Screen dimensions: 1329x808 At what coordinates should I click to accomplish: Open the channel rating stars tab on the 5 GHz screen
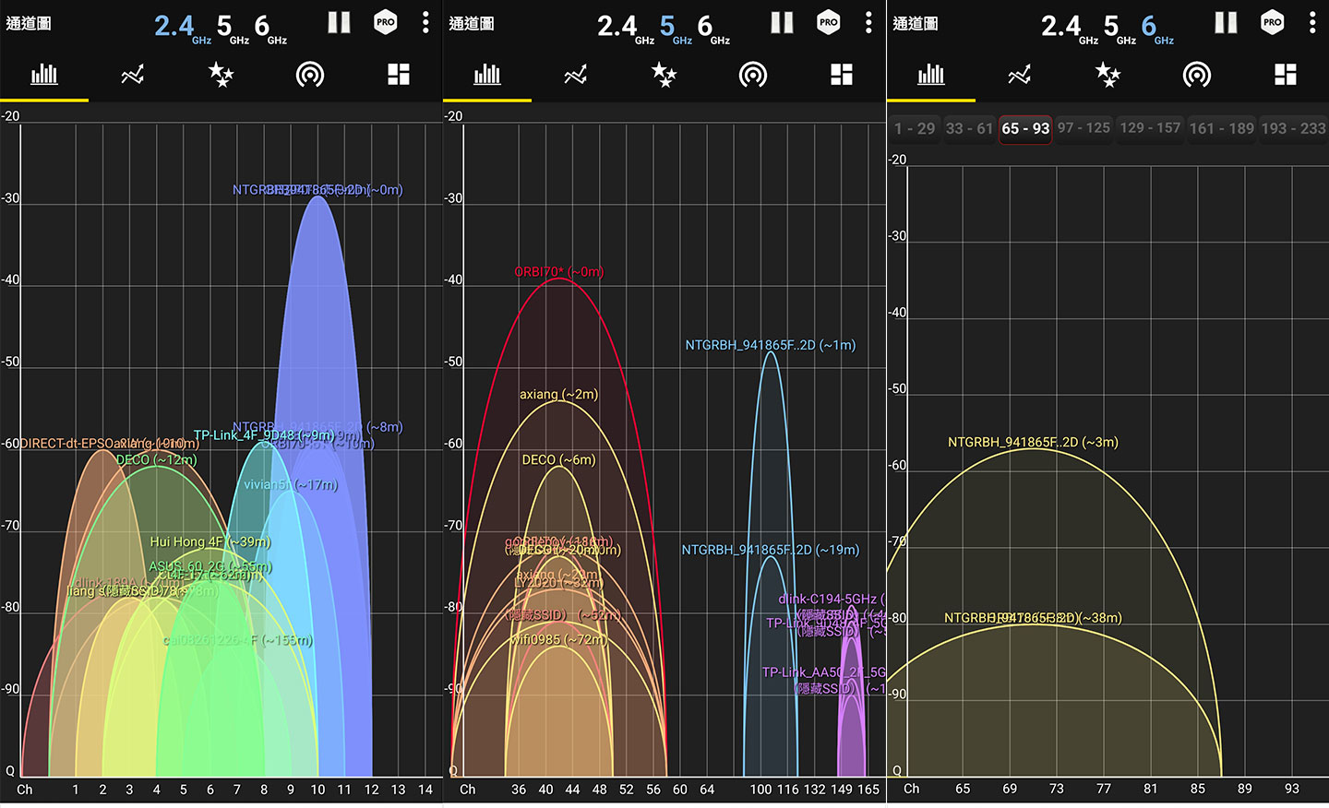coord(664,75)
